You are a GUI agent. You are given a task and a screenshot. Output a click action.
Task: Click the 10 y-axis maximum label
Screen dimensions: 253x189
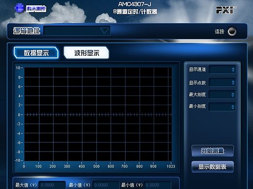click(x=18, y=68)
